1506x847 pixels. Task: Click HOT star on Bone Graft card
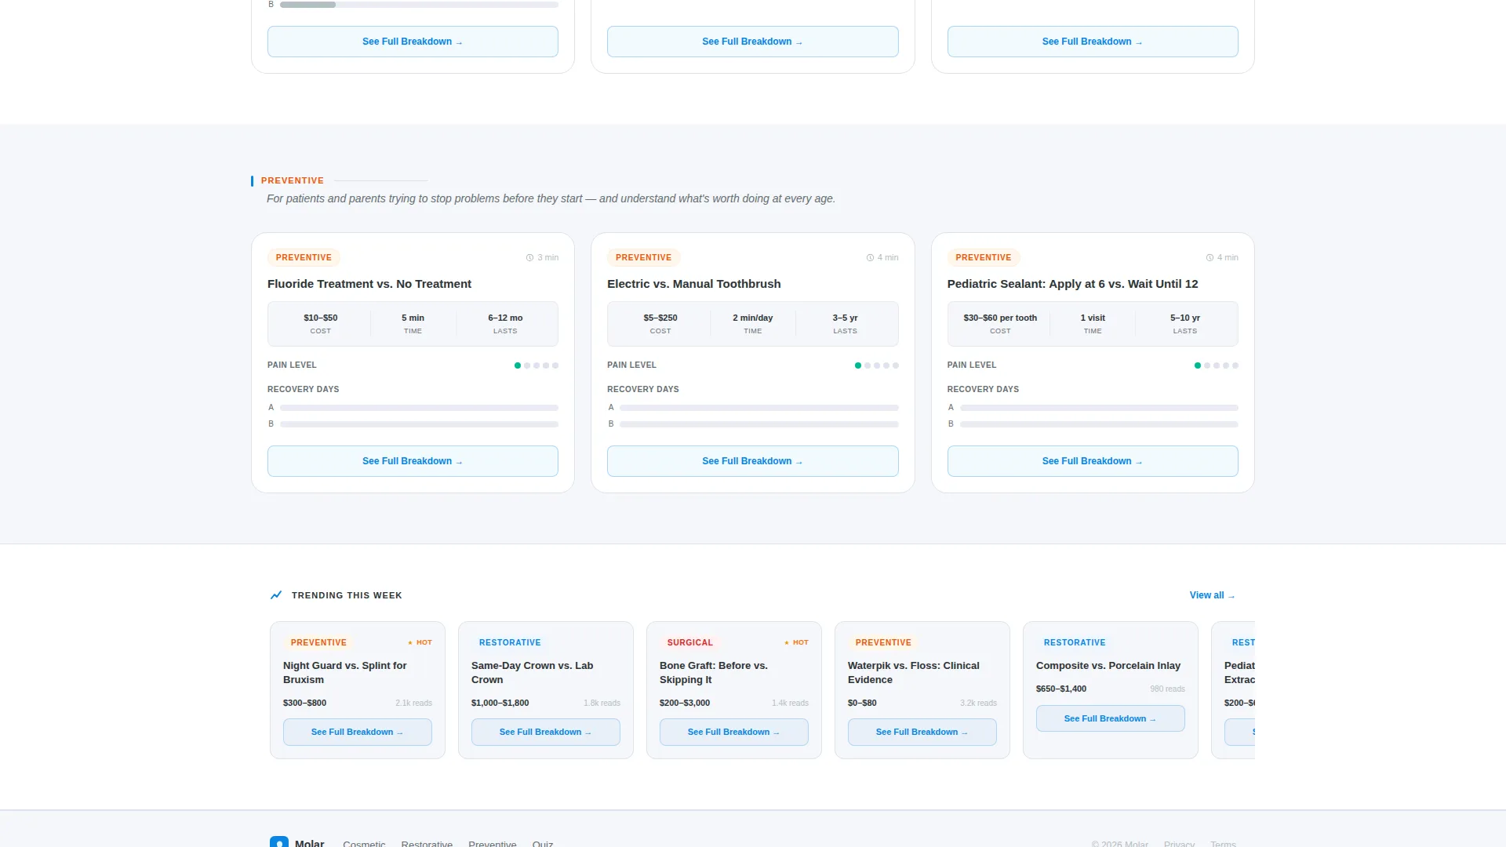pyautogui.click(x=787, y=642)
